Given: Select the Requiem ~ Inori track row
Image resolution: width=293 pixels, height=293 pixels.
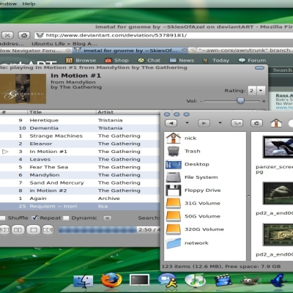Looking at the screenshot, I should coord(80,206).
